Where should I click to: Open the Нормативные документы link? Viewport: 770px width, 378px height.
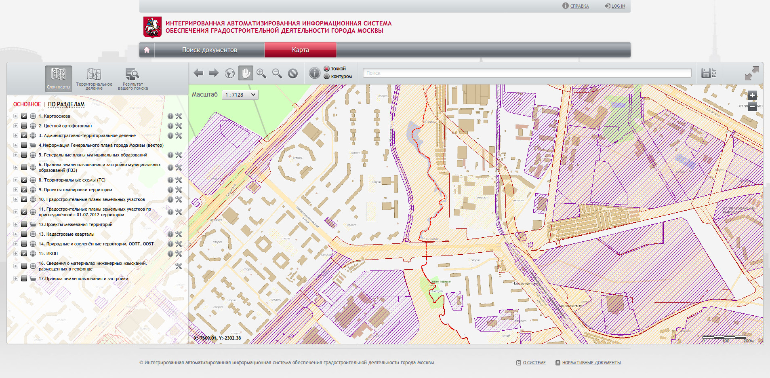pos(591,363)
